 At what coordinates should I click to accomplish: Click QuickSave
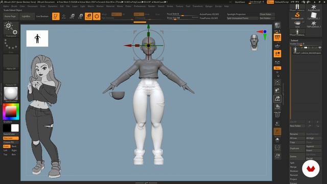pos(240,2)
